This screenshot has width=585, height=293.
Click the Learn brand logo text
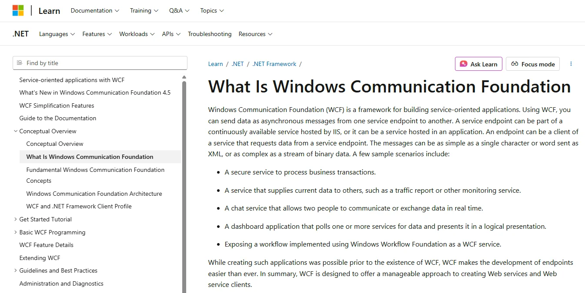click(49, 10)
